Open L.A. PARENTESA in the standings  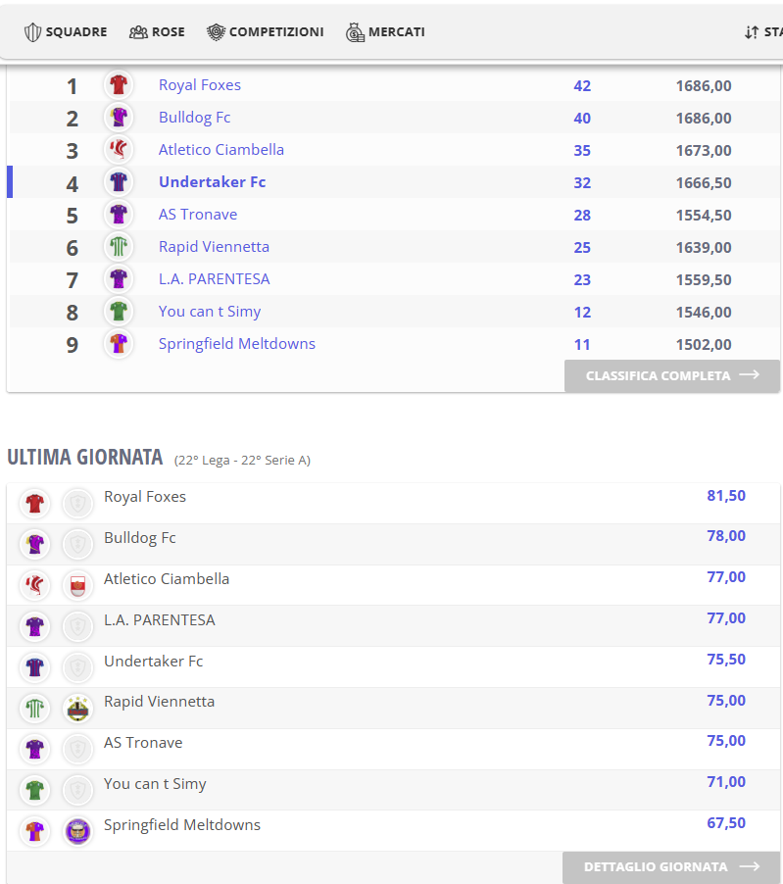[215, 279]
